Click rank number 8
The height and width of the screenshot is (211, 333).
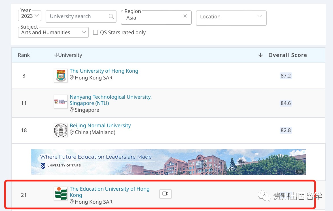pos(24,76)
